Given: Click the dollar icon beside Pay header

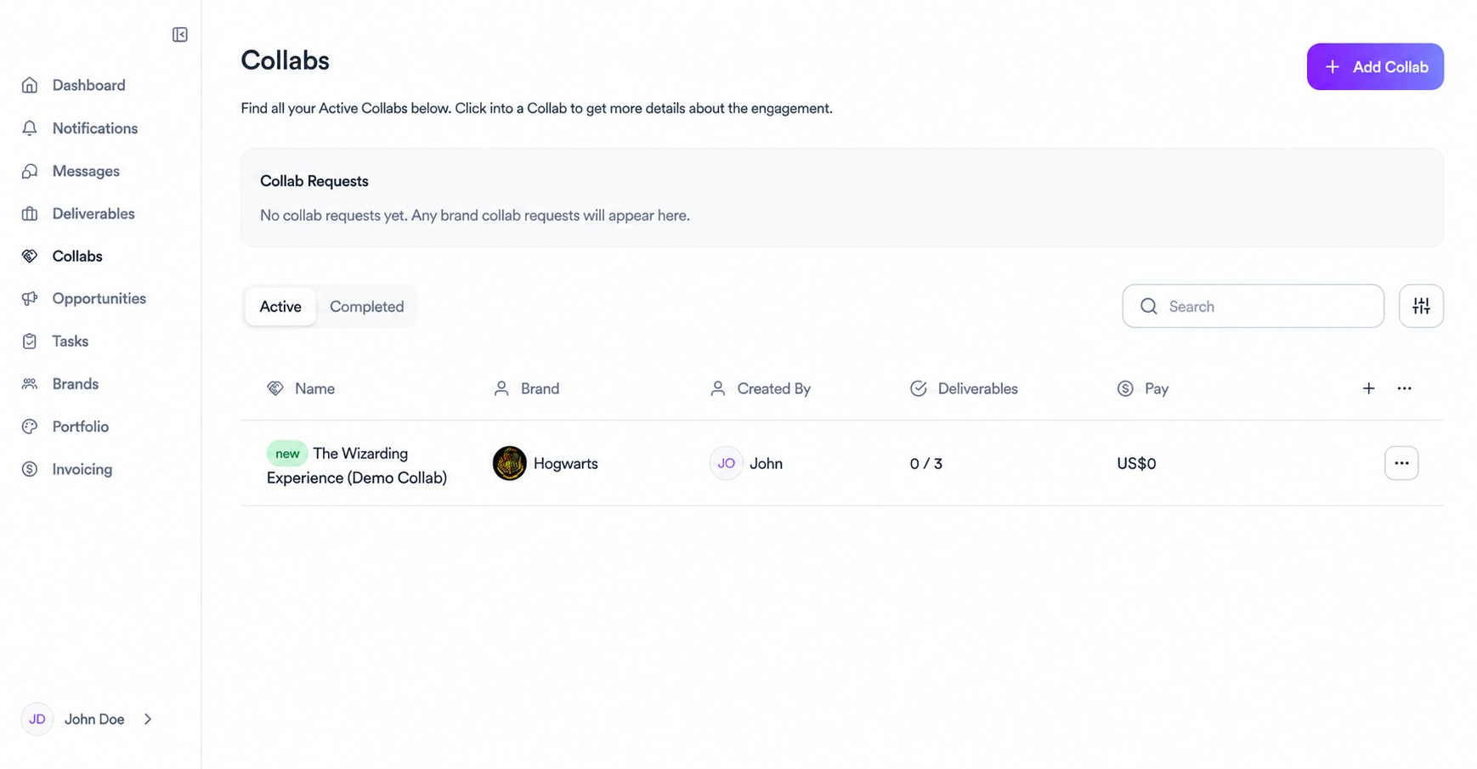Looking at the screenshot, I should click(1125, 388).
